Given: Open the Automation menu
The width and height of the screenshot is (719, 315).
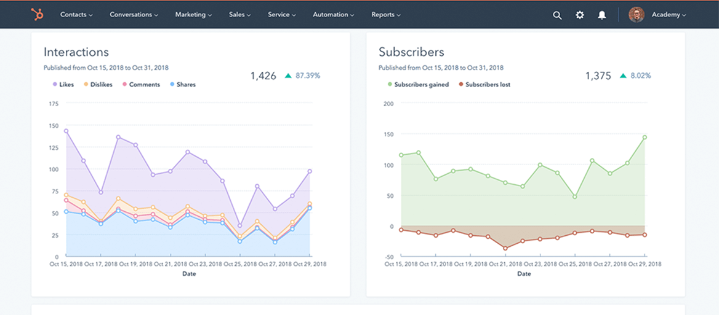Looking at the screenshot, I should (x=333, y=15).
